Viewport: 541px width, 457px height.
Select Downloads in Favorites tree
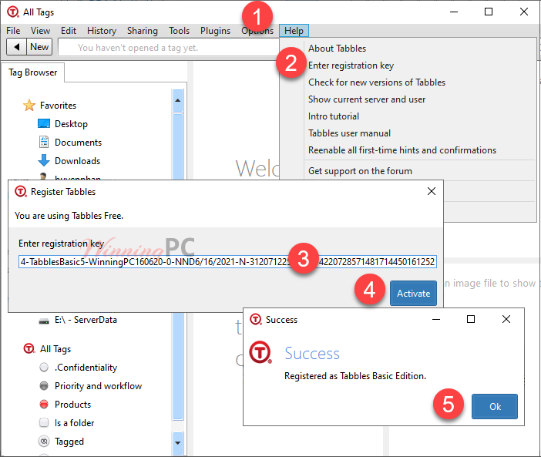(77, 161)
